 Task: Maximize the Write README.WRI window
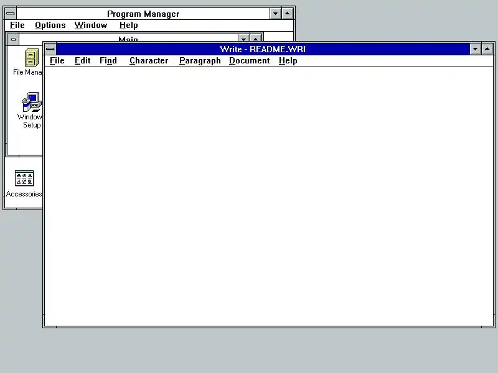tap(487, 49)
